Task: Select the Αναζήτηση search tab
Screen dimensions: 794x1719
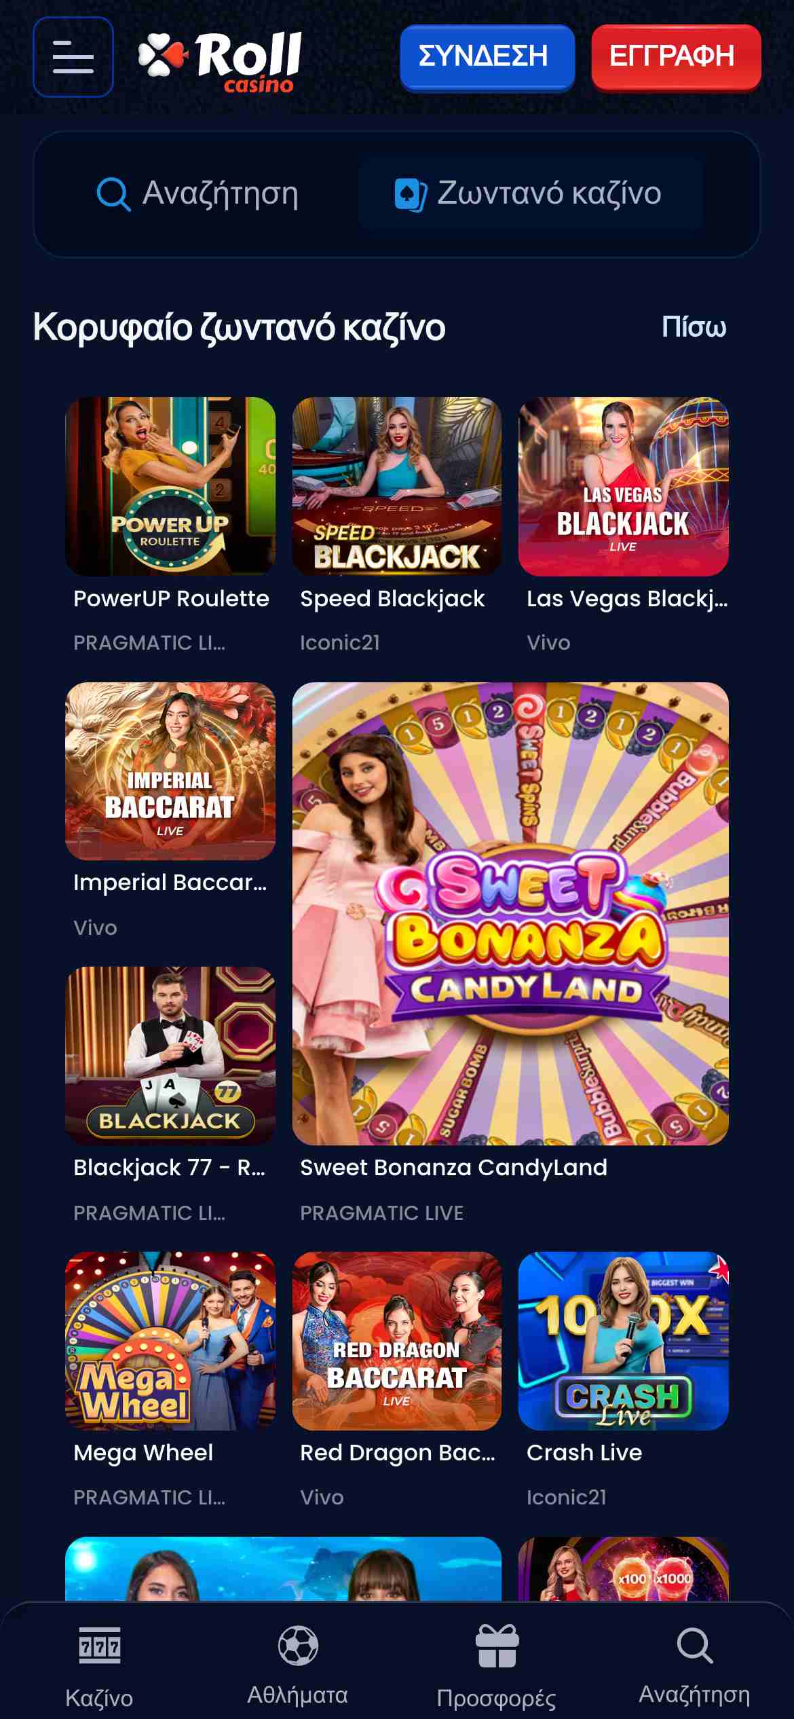Action: pyautogui.click(x=197, y=194)
